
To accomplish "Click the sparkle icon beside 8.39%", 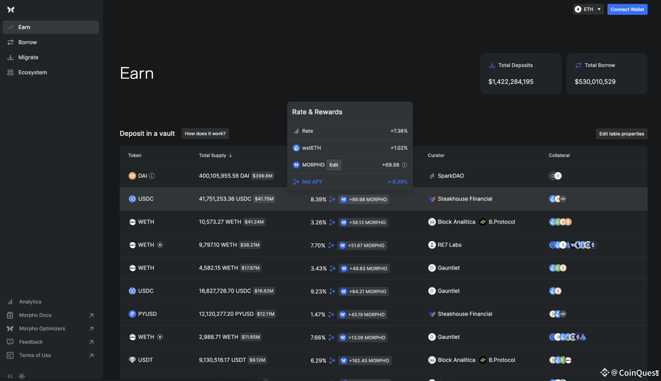I will (332, 199).
